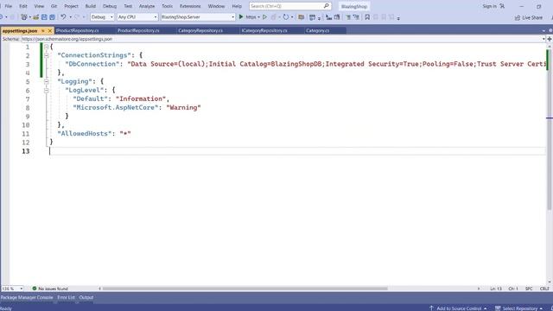Click the decrease indent toolbar icon
Screen dimensions: 553x311
[x=348, y=17]
